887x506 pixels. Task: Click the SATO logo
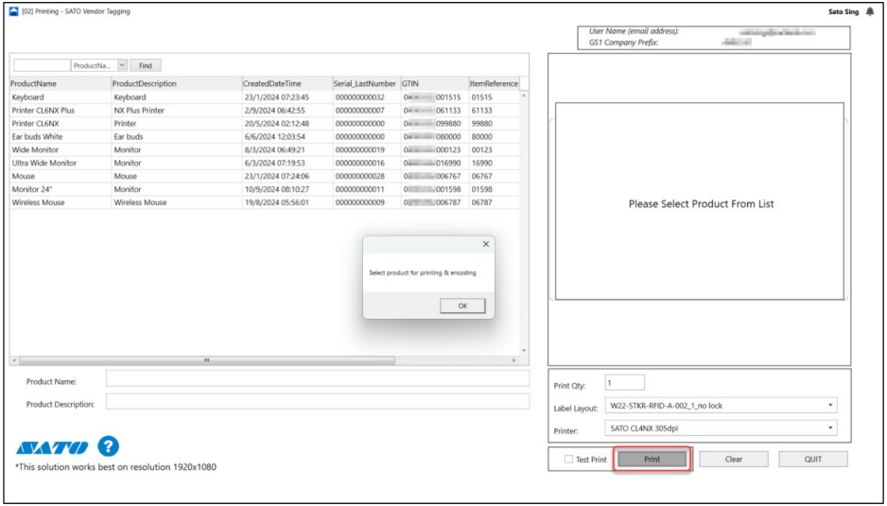[52, 447]
